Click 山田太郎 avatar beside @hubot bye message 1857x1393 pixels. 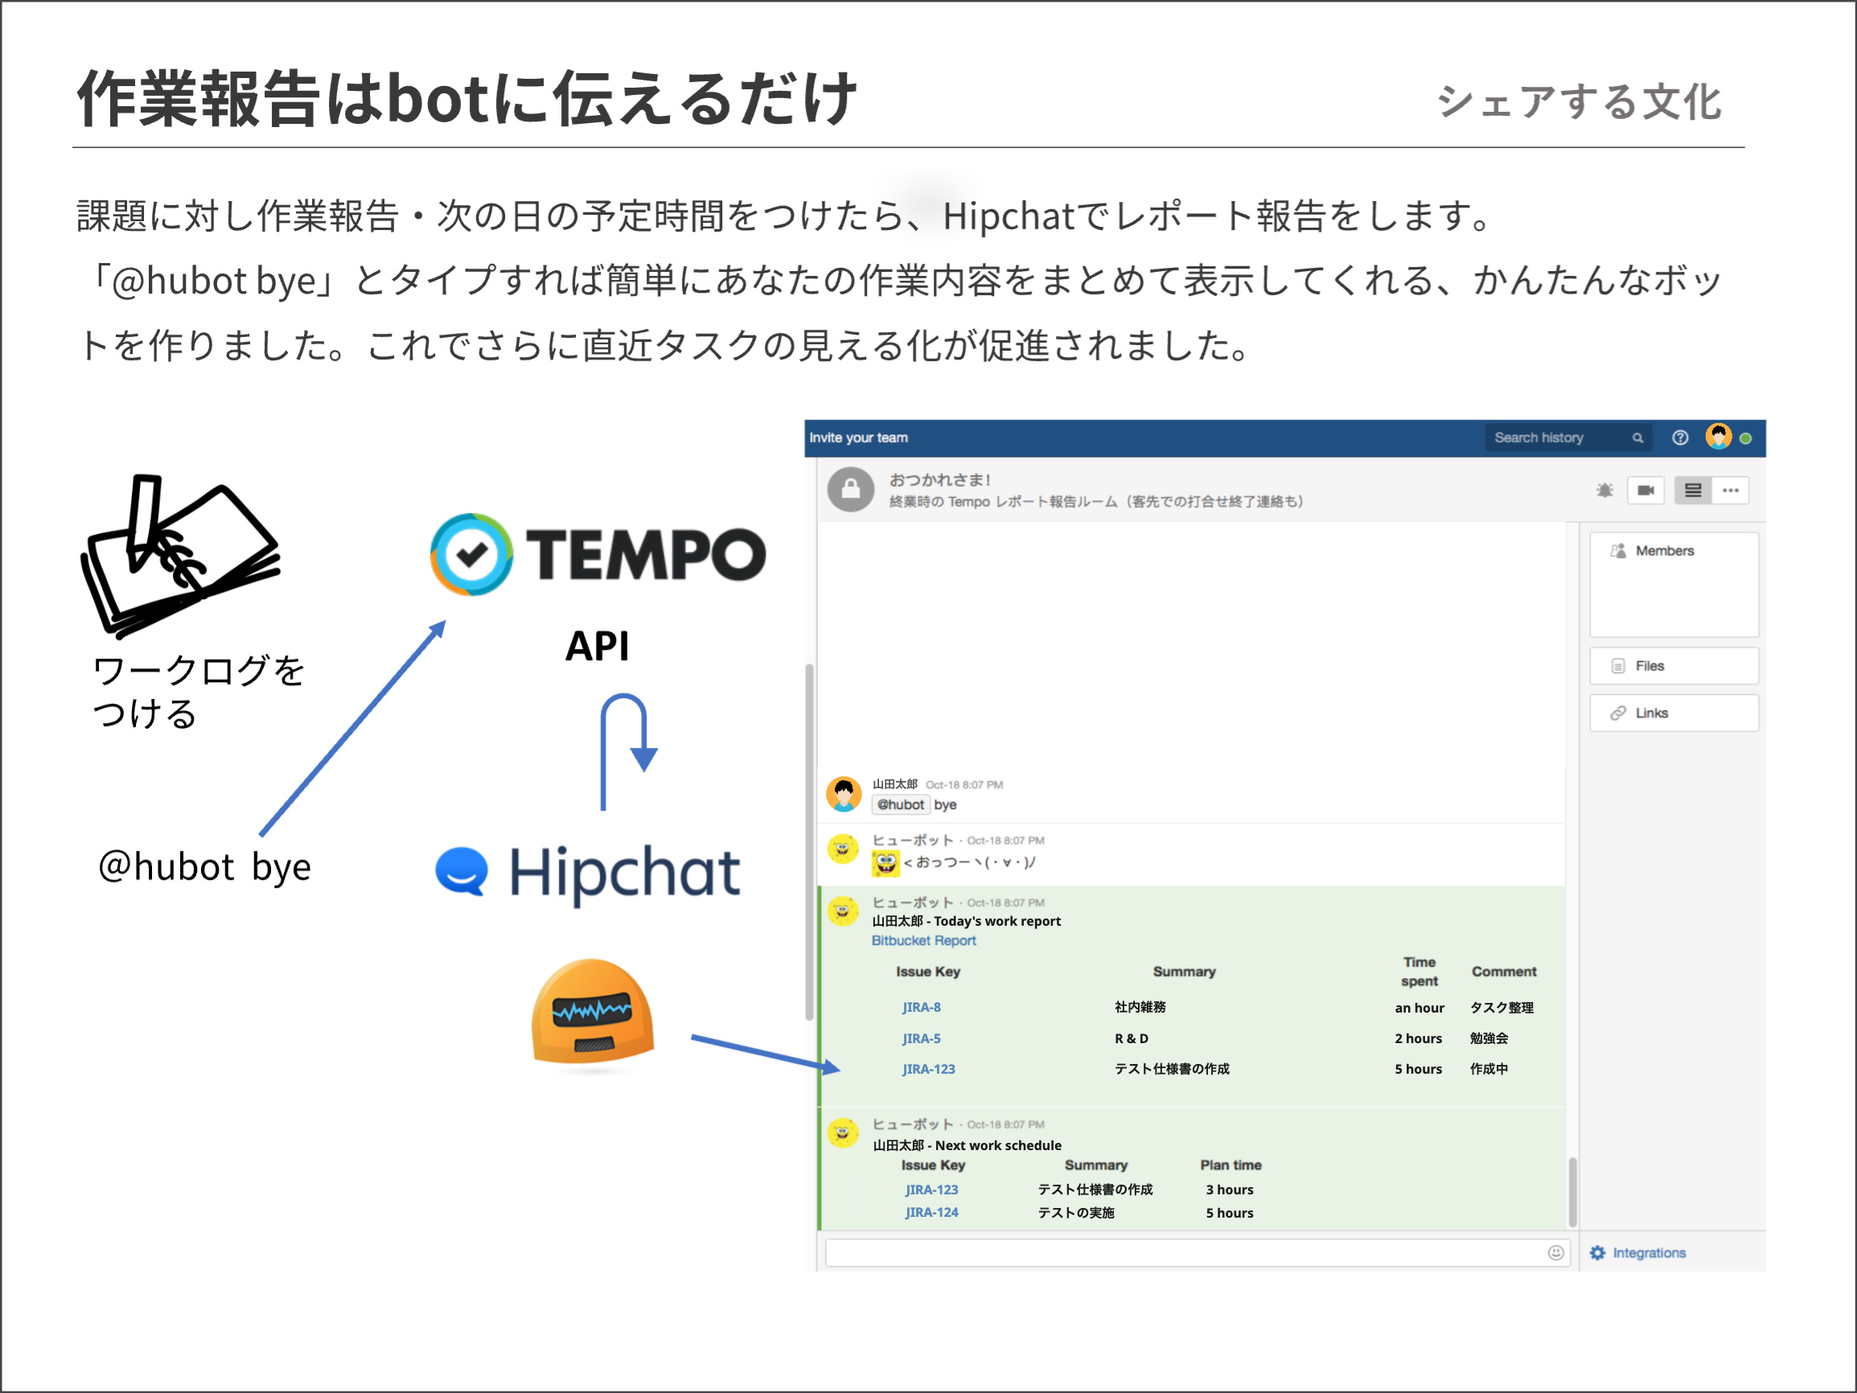(844, 795)
